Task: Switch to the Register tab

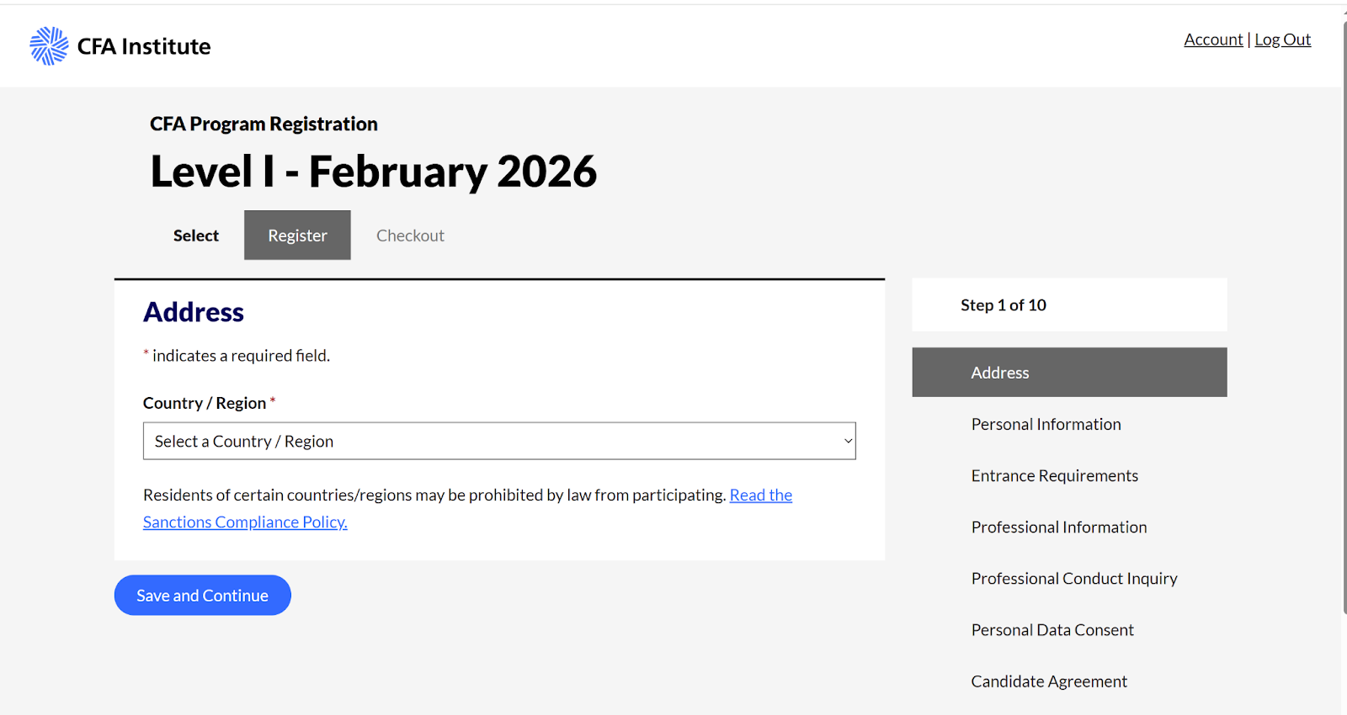Action: 297,236
